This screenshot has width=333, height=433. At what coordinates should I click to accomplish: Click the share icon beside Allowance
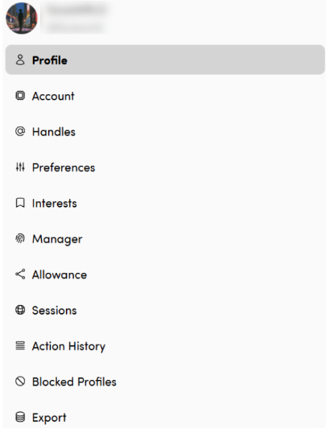[20, 274]
